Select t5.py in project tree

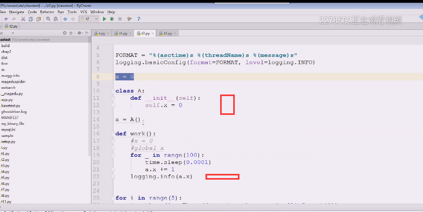click(5, 178)
